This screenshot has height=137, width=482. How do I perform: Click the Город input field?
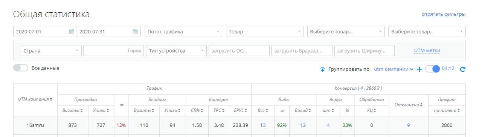coord(113,51)
